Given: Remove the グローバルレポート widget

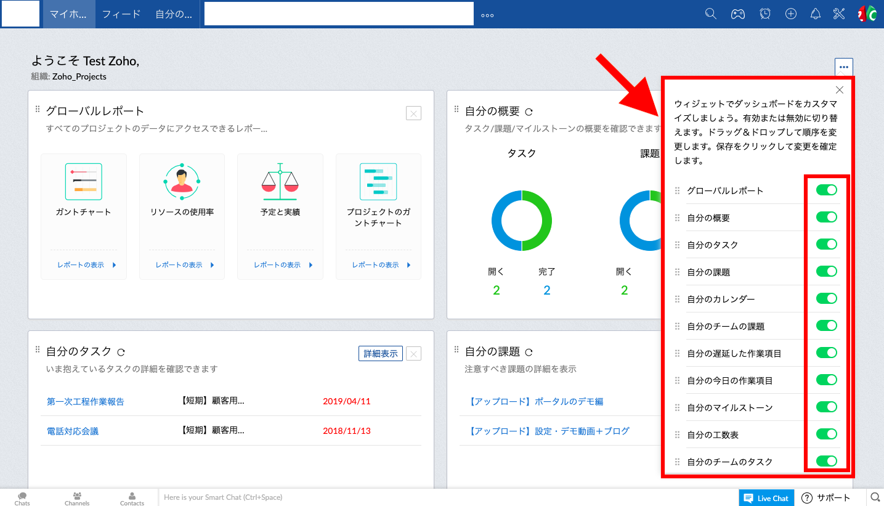Looking at the screenshot, I should [413, 113].
